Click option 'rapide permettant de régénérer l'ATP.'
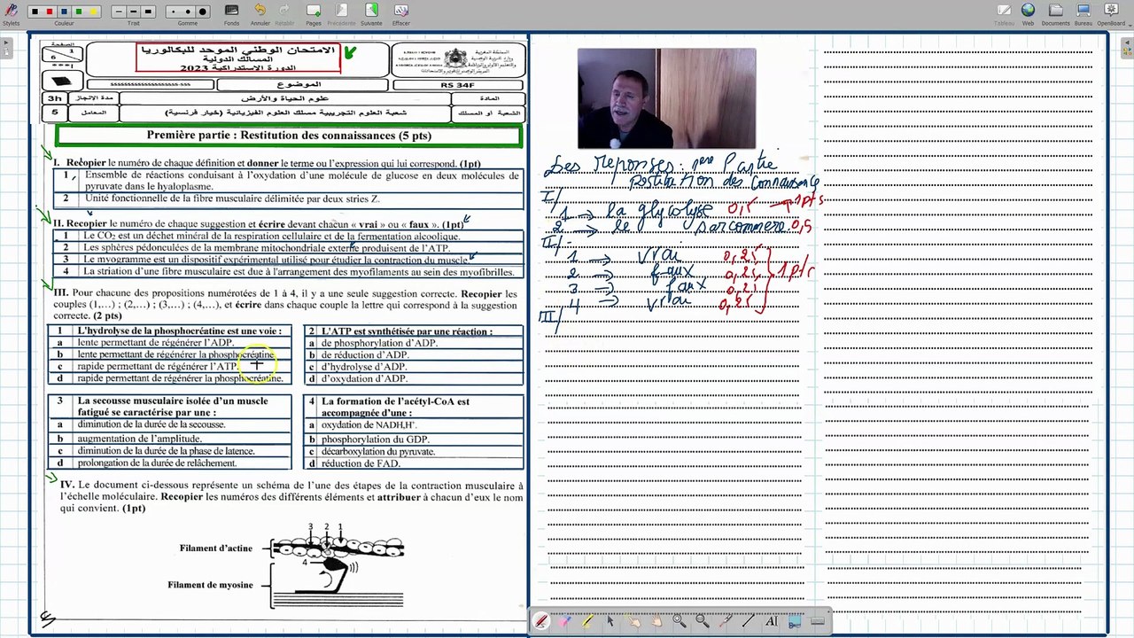The height and width of the screenshot is (638, 1134). pyautogui.click(x=158, y=366)
